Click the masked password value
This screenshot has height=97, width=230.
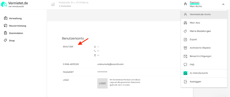pyautogui.click(x=102, y=72)
